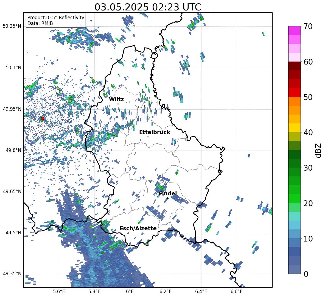Screen dimensions: 325x297
Task: Click the Findel cross marker
Action: [x=167, y=198]
